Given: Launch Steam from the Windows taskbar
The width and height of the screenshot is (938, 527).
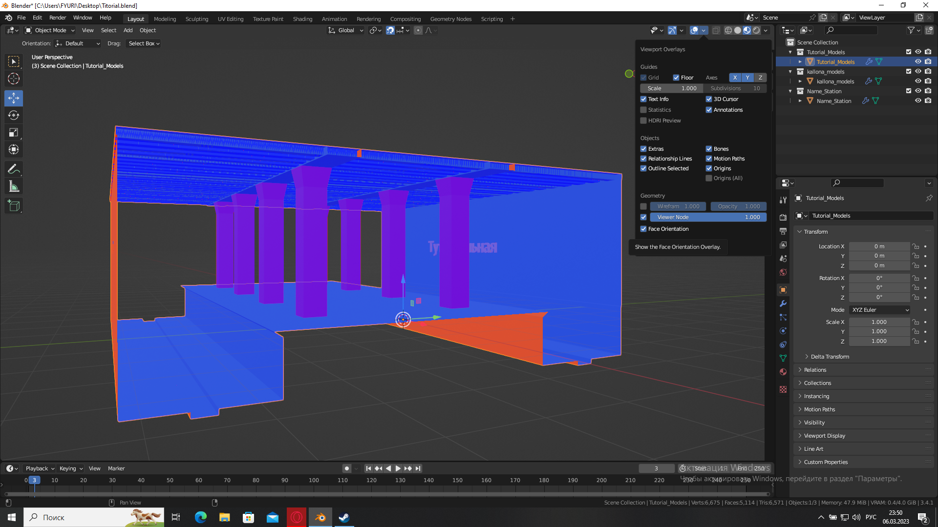Looking at the screenshot, I should (344, 517).
